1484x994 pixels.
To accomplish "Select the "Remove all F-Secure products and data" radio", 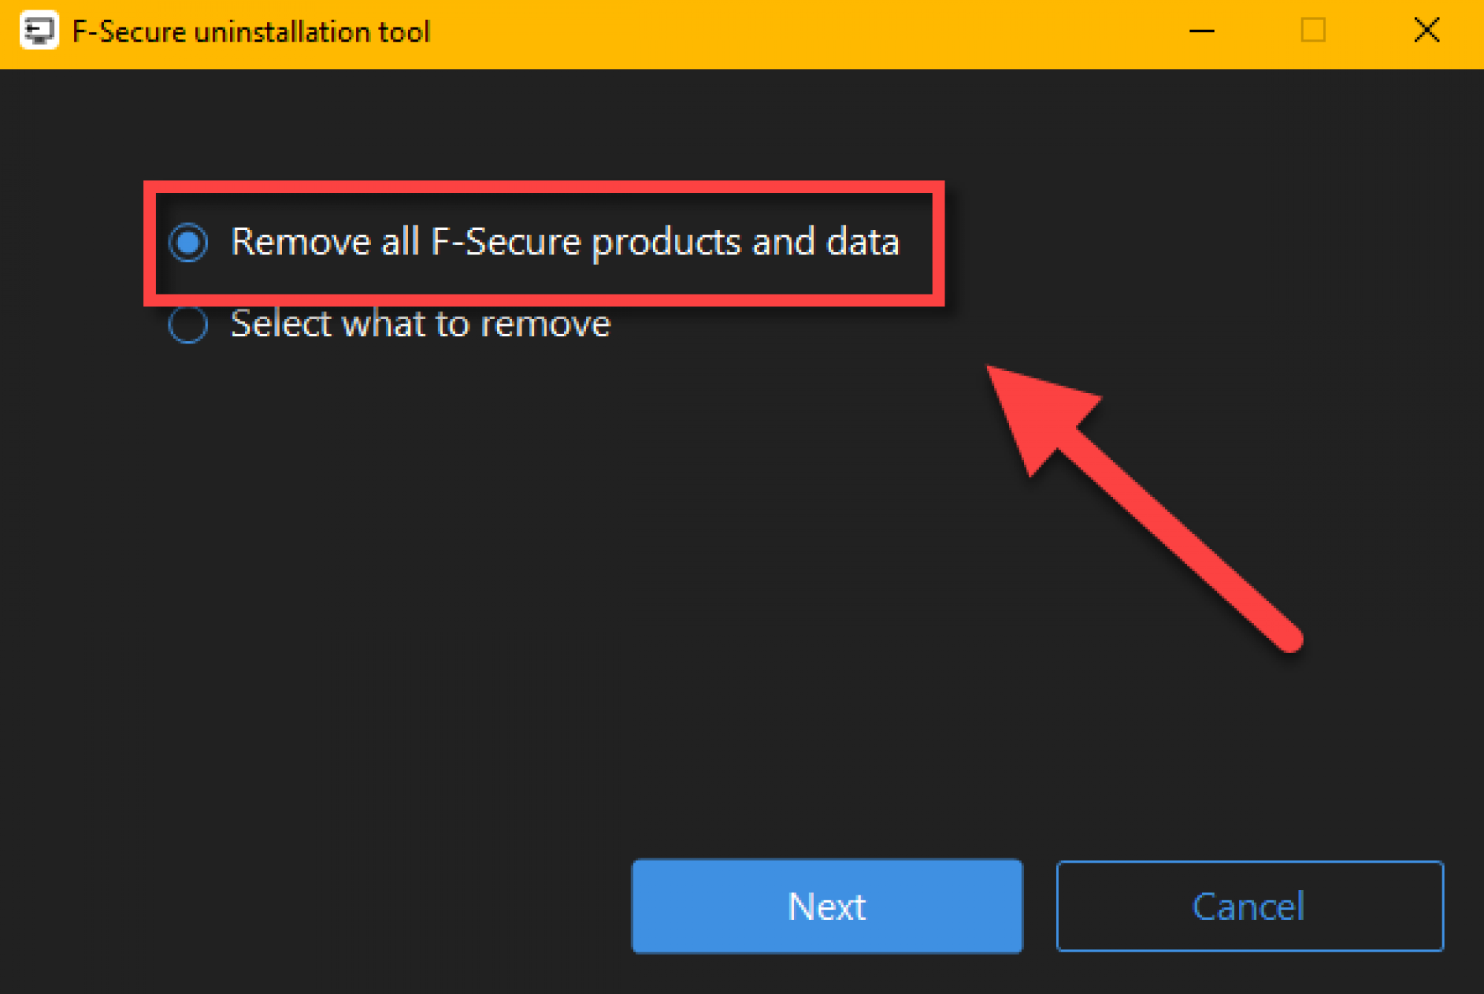I will pyautogui.click(x=188, y=243).
